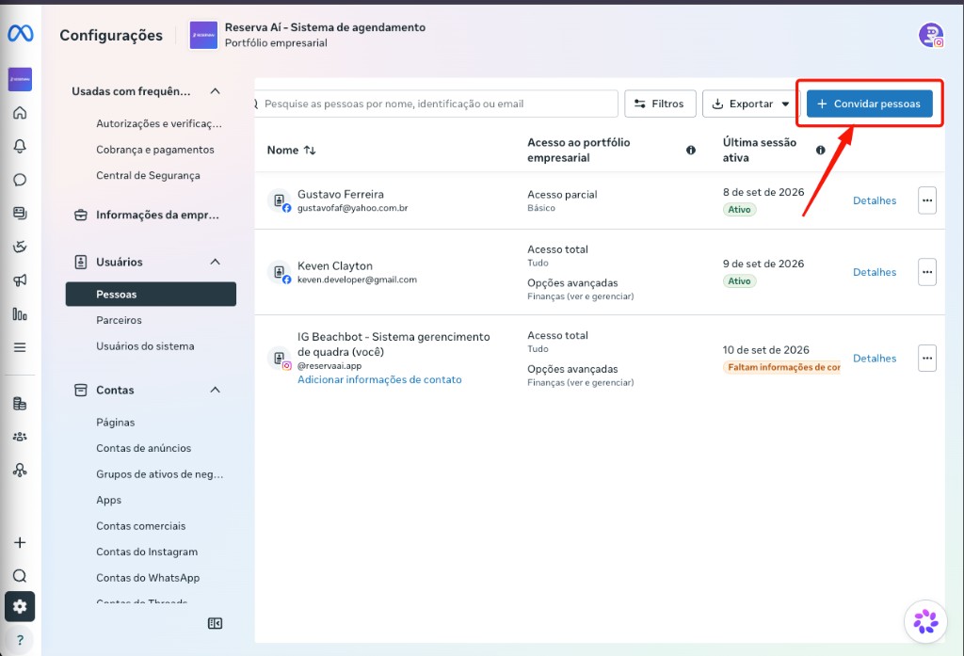Viewport: 964px width, 656px height.
Task: Open the speech bubble inbox icon
Action: tap(20, 180)
